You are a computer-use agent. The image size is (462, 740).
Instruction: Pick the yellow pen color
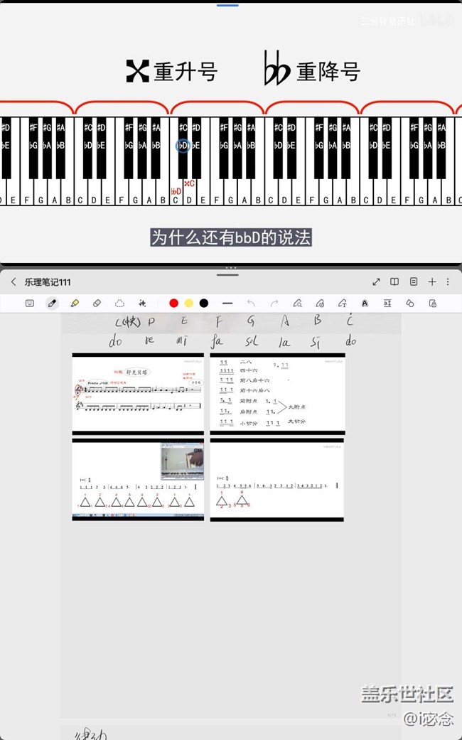point(188,303)
